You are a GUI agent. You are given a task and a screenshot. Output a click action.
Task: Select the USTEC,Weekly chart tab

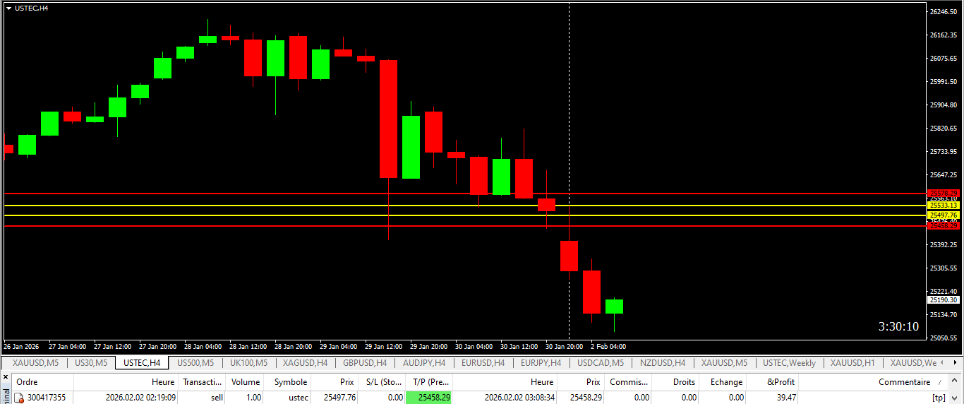pos(789,363)
